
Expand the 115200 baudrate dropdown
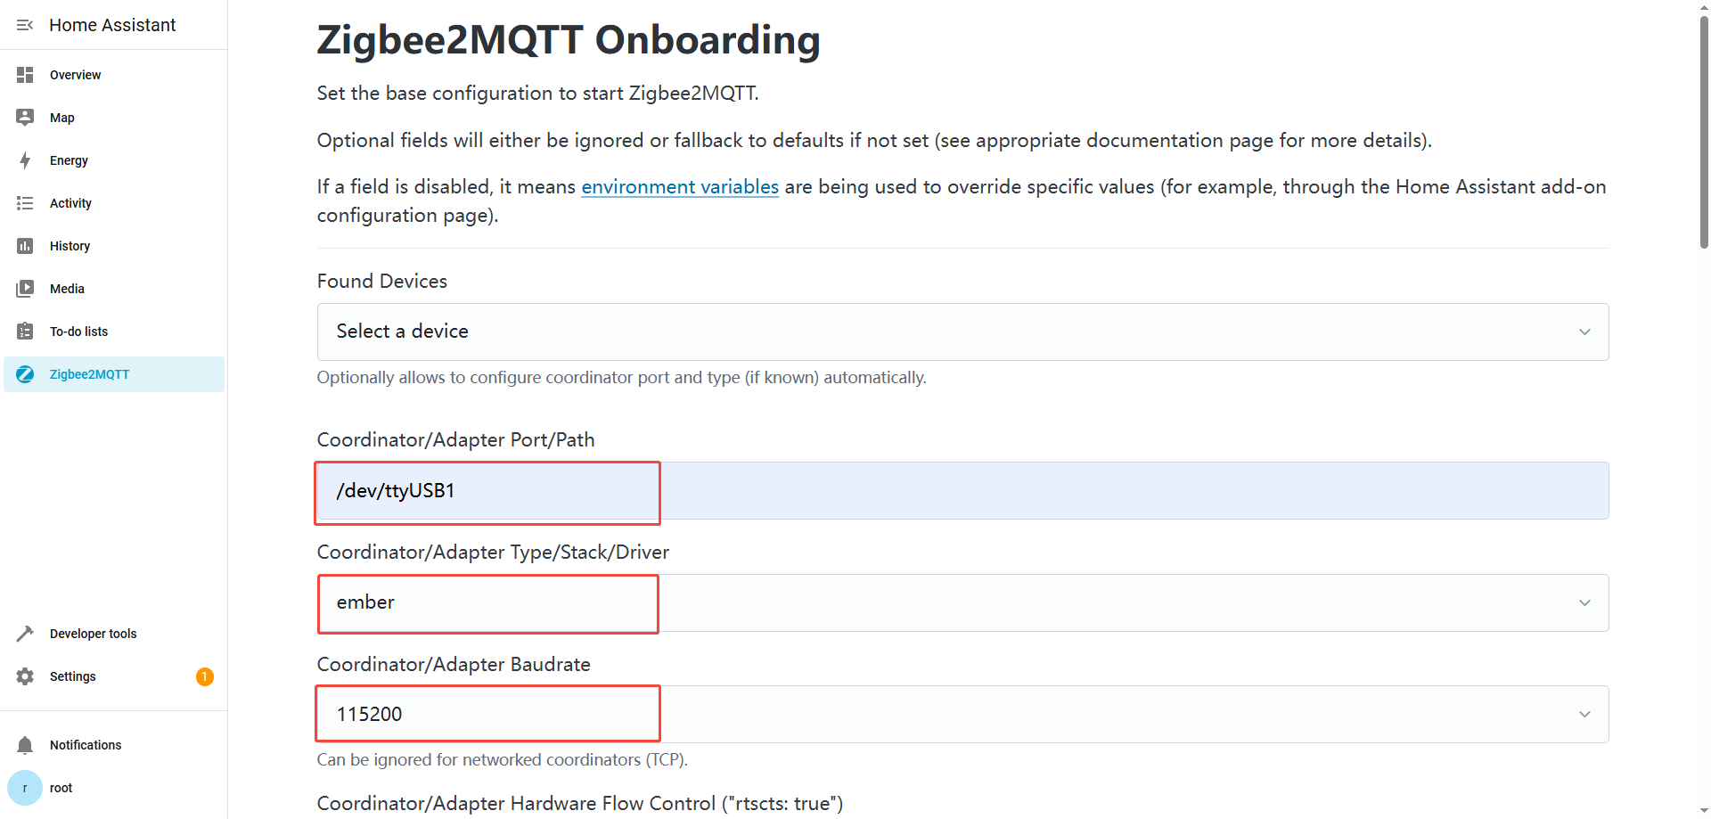pos(962,714)
